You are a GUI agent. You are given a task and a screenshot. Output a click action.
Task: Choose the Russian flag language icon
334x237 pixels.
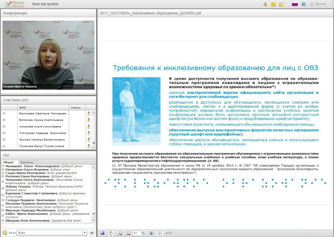coord(295,4)
